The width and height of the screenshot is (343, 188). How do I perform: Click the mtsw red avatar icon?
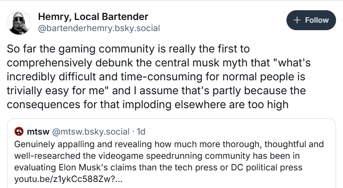tap(19, 131)
